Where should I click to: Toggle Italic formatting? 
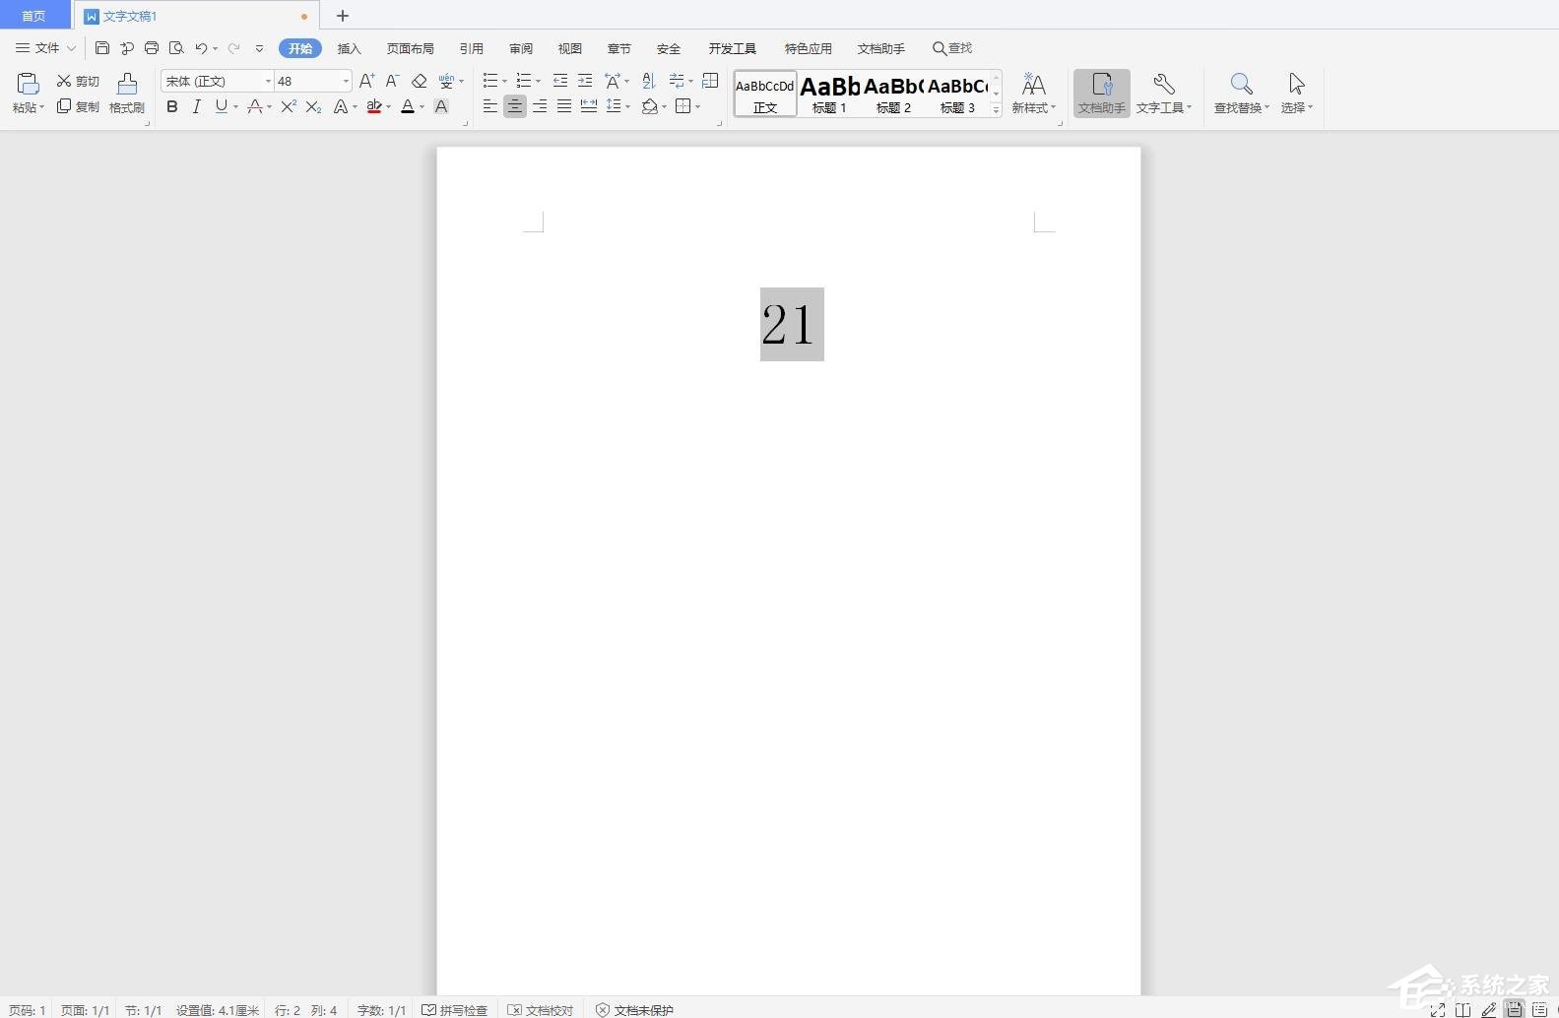[196, 106]
